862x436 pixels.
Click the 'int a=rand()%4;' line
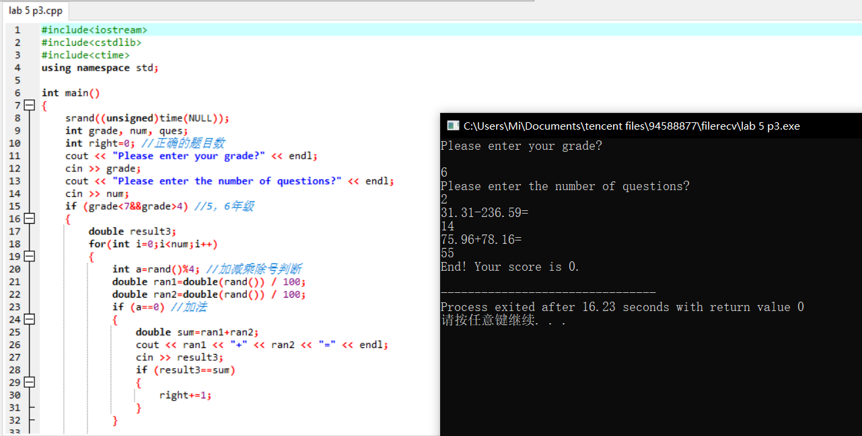tap(157, 269)
